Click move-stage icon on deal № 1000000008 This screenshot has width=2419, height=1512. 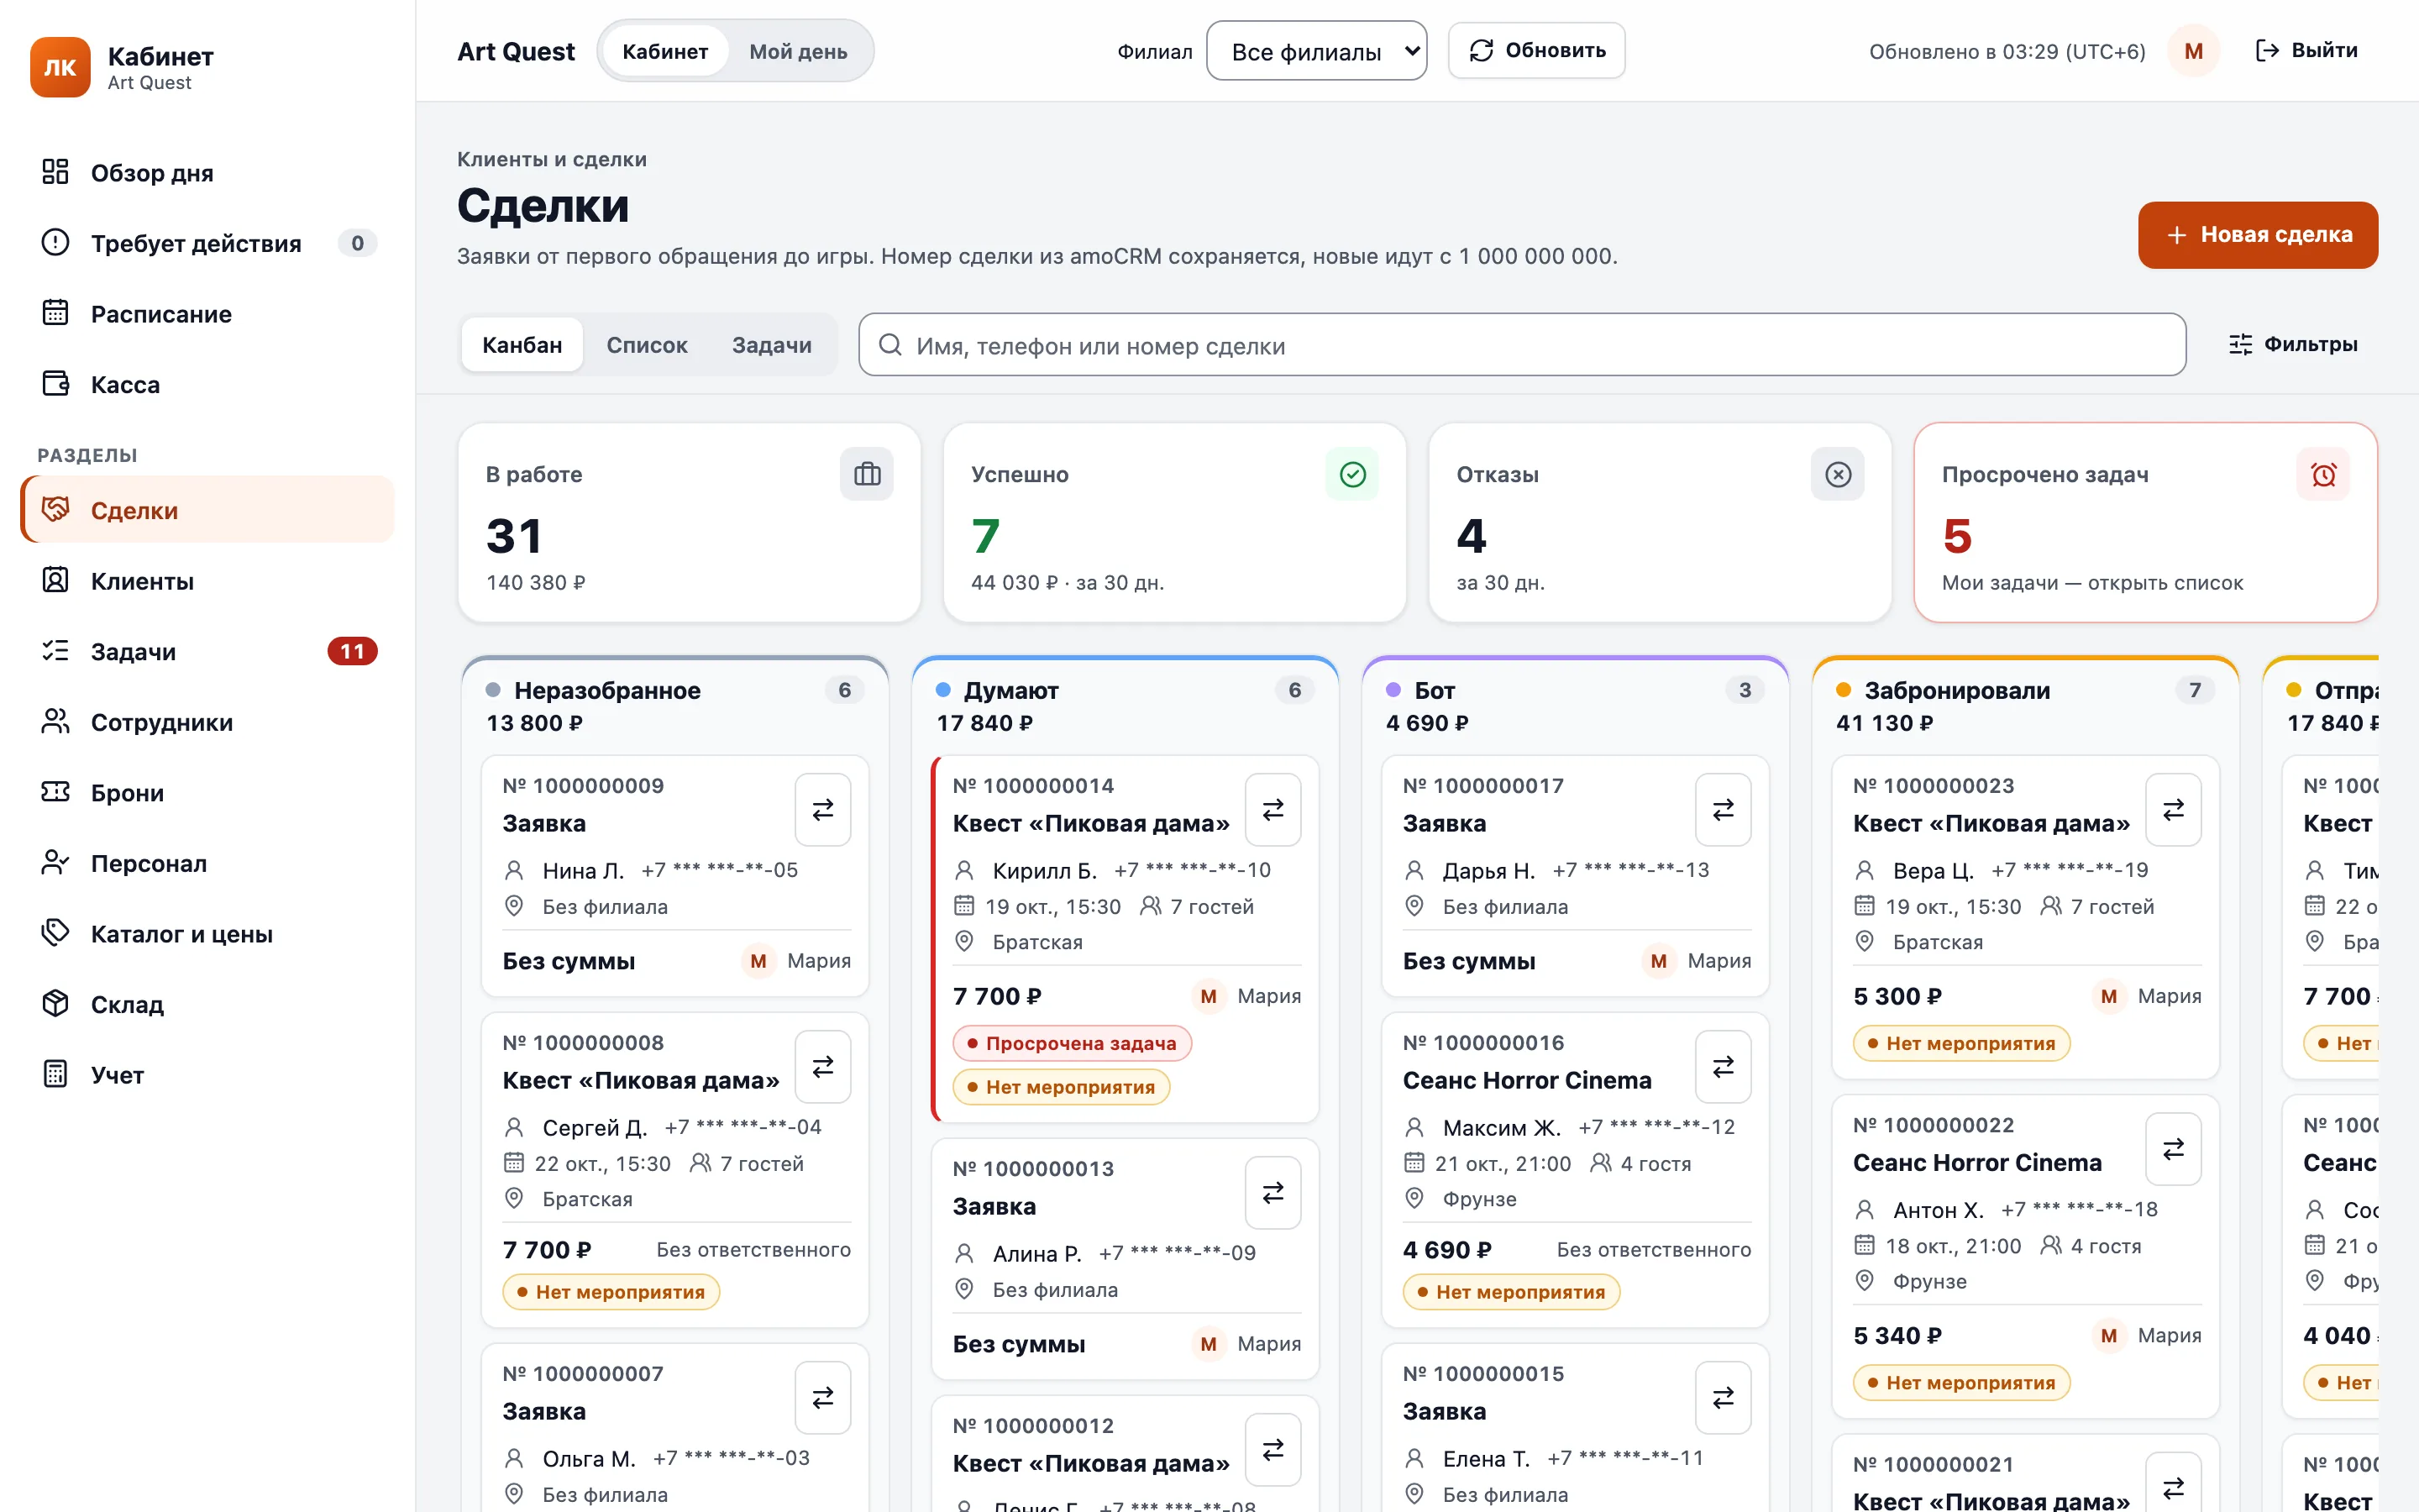(x=822, y=1066)
